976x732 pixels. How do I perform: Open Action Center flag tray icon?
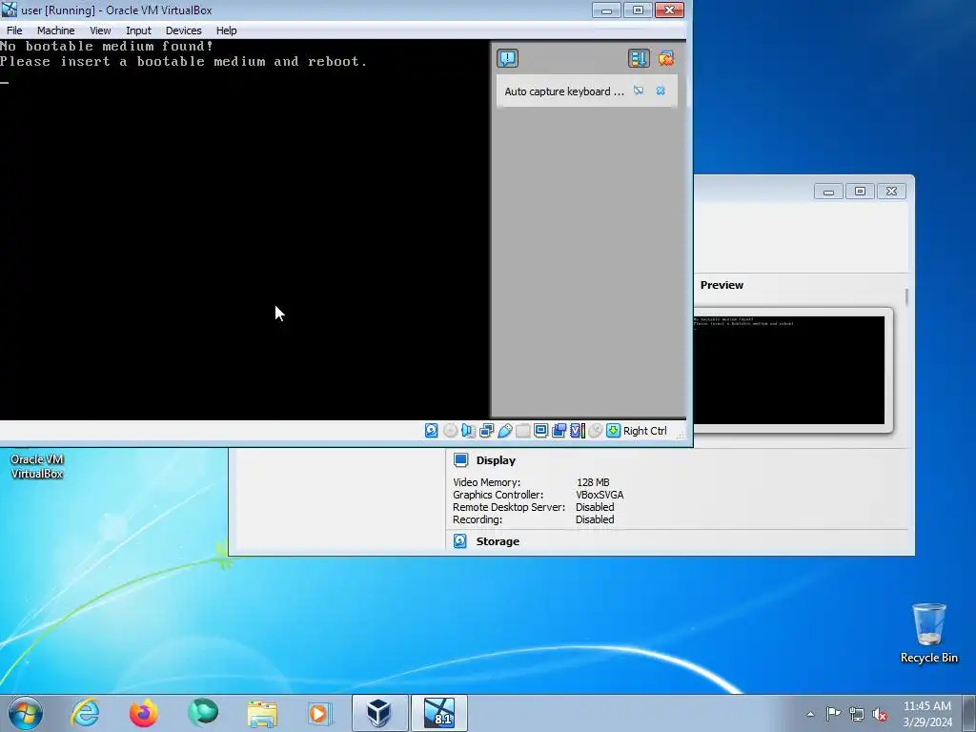[833, 713]
